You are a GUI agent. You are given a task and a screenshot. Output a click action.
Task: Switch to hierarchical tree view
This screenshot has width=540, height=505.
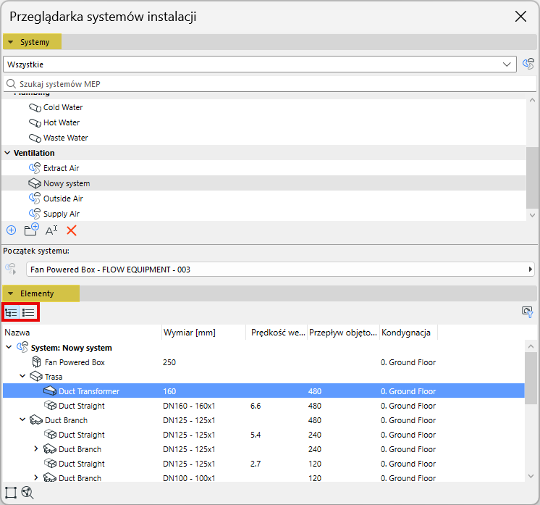pyautogui.click(x=12, y=313)
